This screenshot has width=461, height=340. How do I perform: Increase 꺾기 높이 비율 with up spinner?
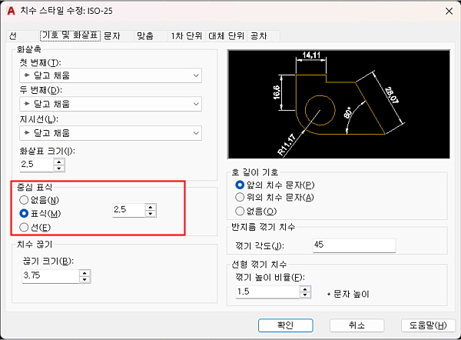(x=305, y=289)
